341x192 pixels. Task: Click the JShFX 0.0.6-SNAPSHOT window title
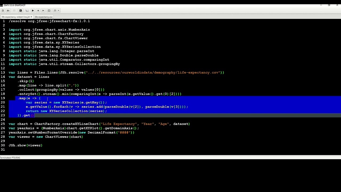tap(14, 5)
